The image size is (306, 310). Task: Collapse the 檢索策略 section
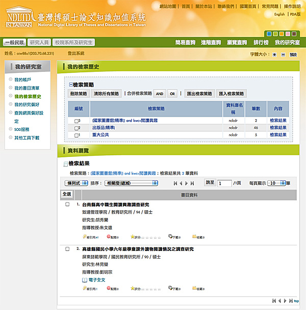tap(71, 84)
